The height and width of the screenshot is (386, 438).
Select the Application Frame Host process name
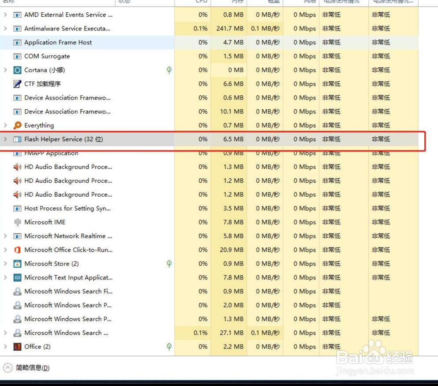58,42
